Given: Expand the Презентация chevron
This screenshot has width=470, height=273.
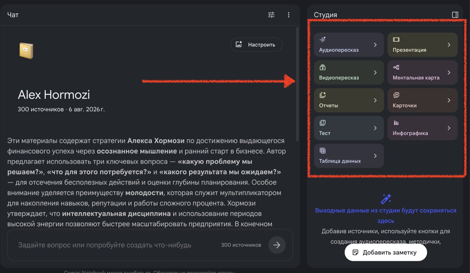Looking at the screenshot, I should (x=449, y=45).
